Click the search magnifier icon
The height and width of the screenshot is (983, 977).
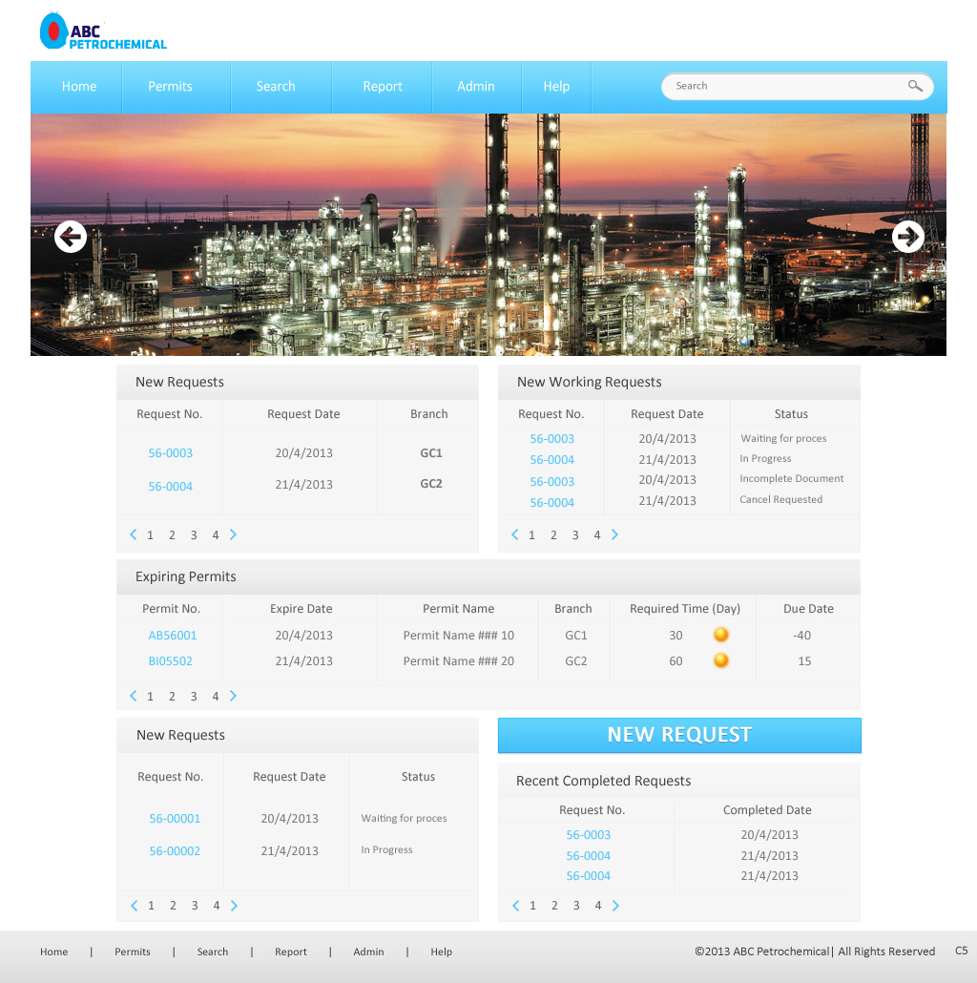915,86
